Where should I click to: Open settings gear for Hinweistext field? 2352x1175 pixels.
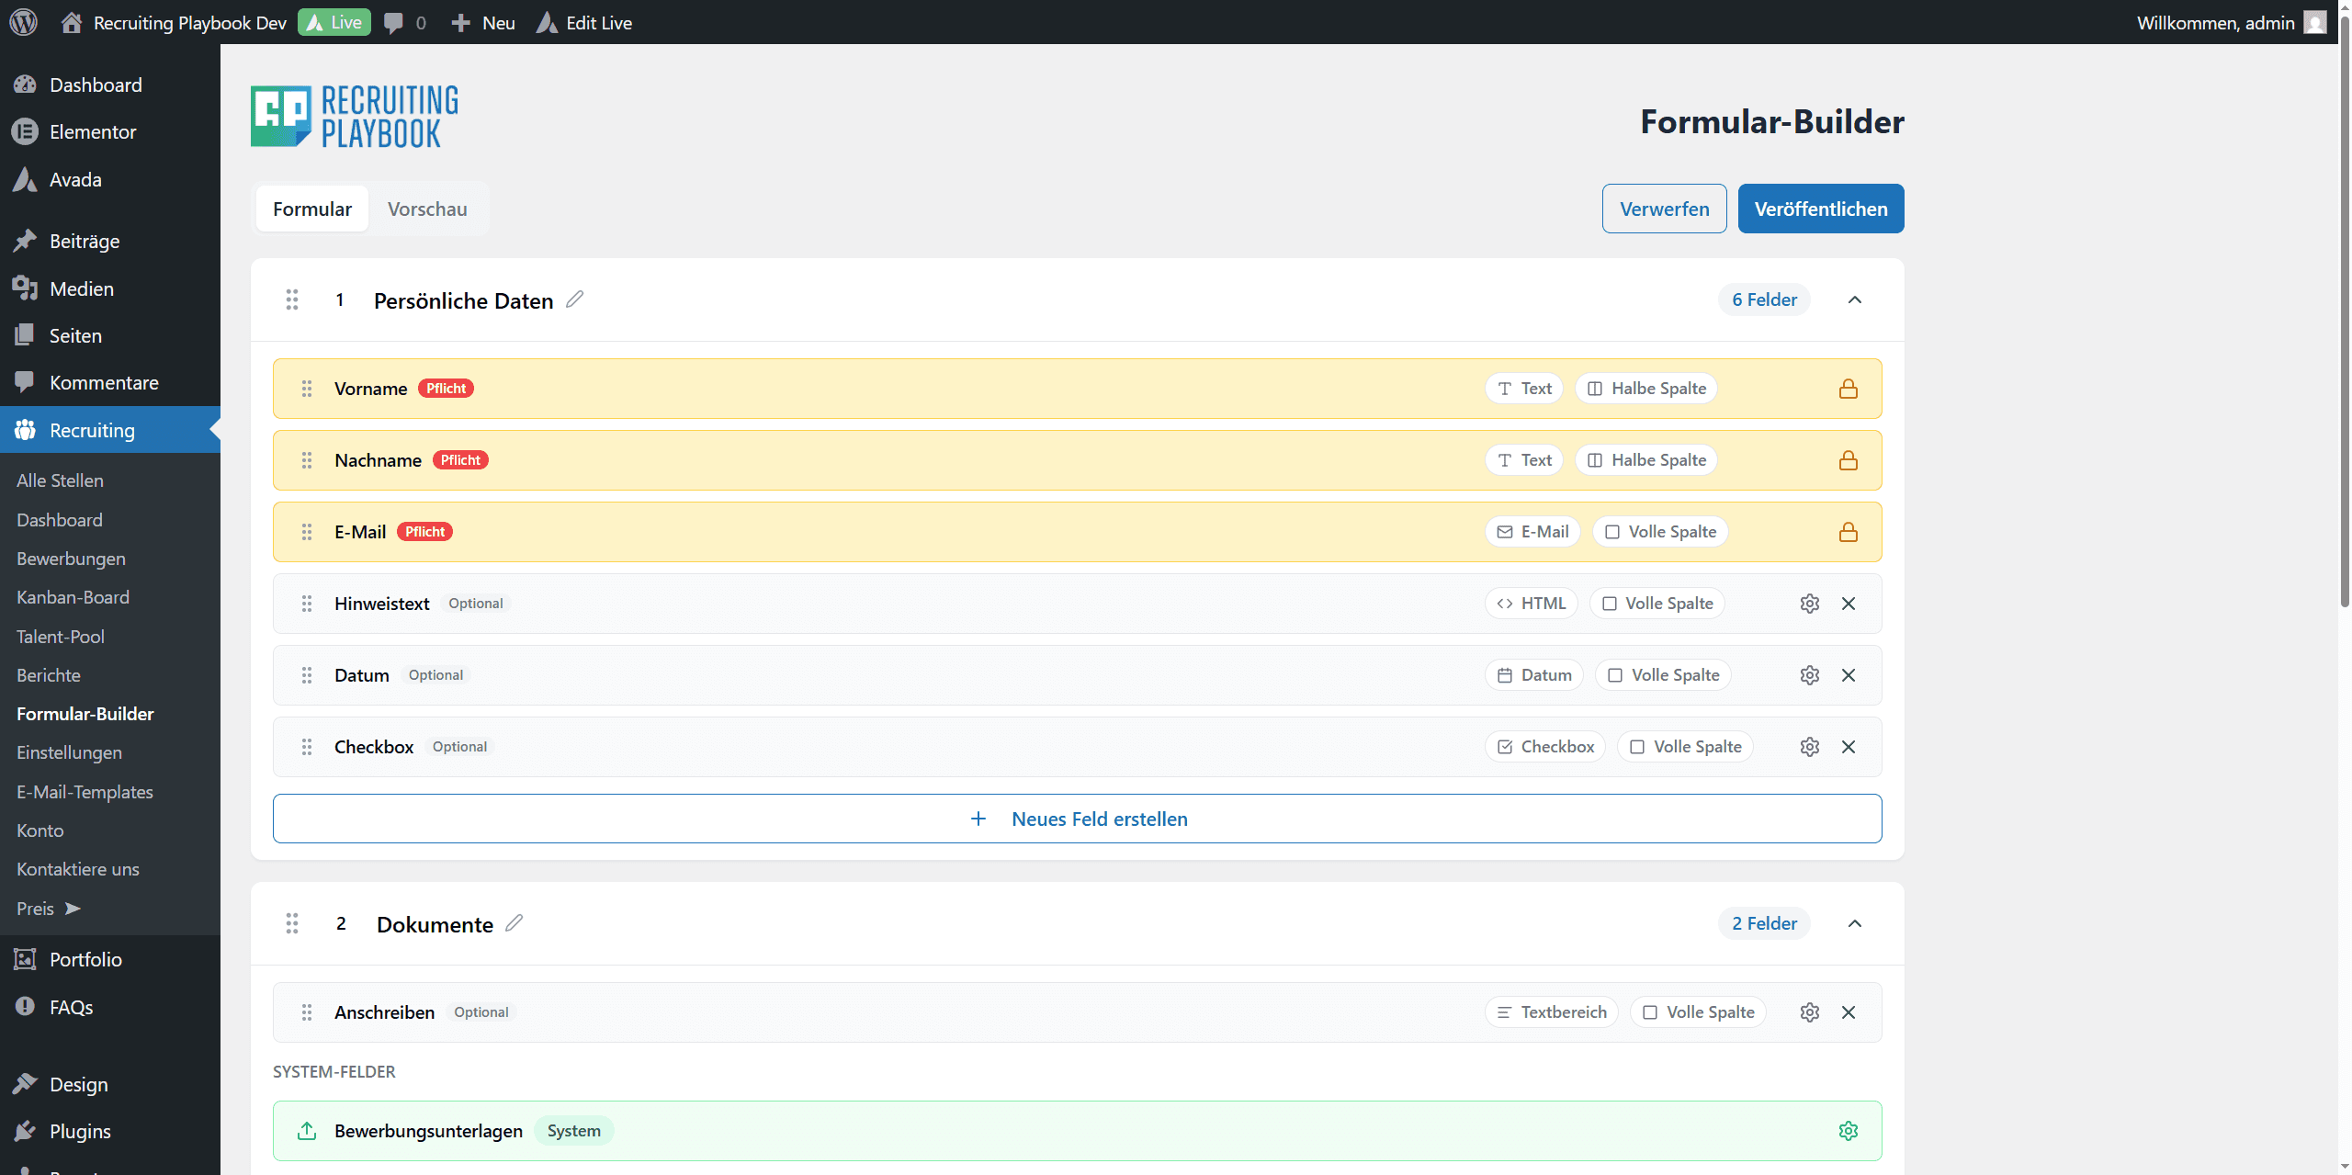[1809, 604]
